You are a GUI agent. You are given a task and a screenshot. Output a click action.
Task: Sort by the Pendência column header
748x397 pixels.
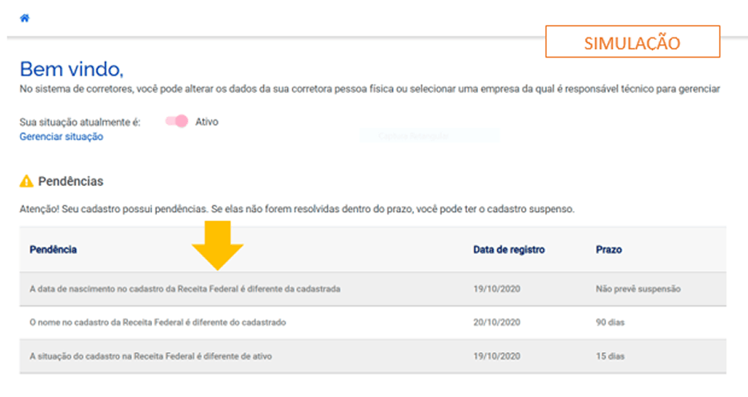(x=53, y=249)
